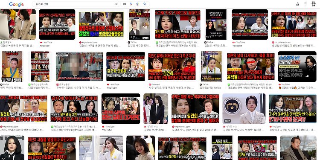Open the Google account avatar
Image resolution: width=320 pixels, height=160 pixels.
coord(313,4)
